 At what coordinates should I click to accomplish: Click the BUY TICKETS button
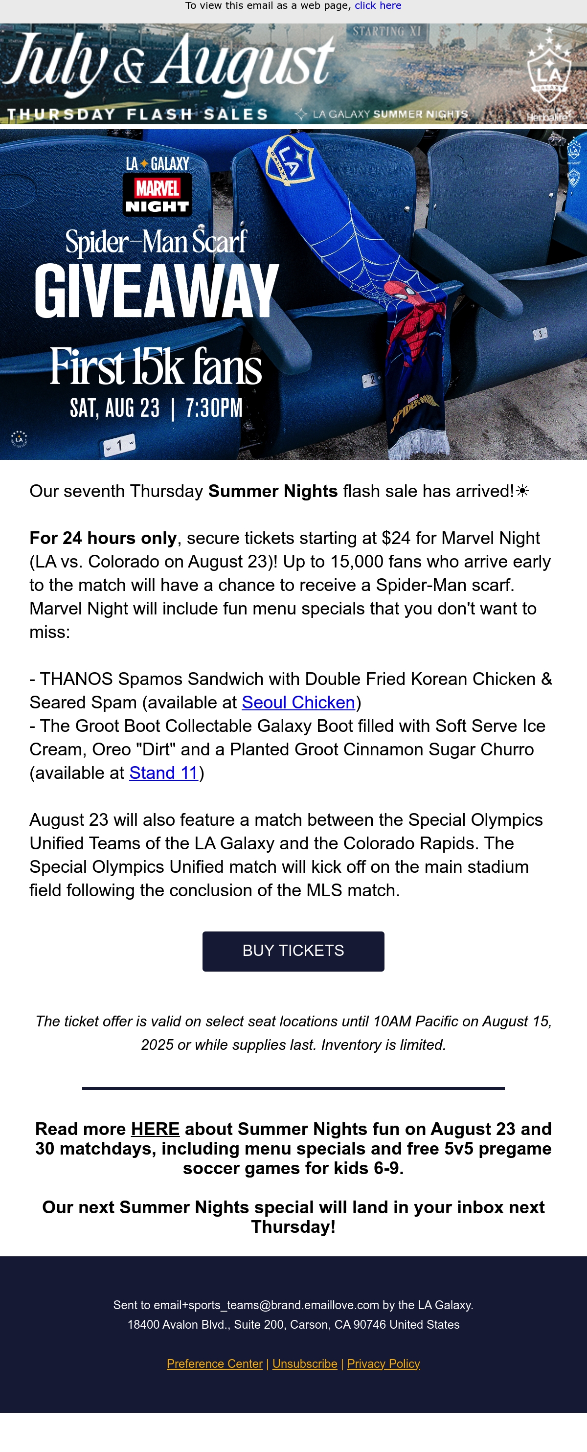click(293, 951)
